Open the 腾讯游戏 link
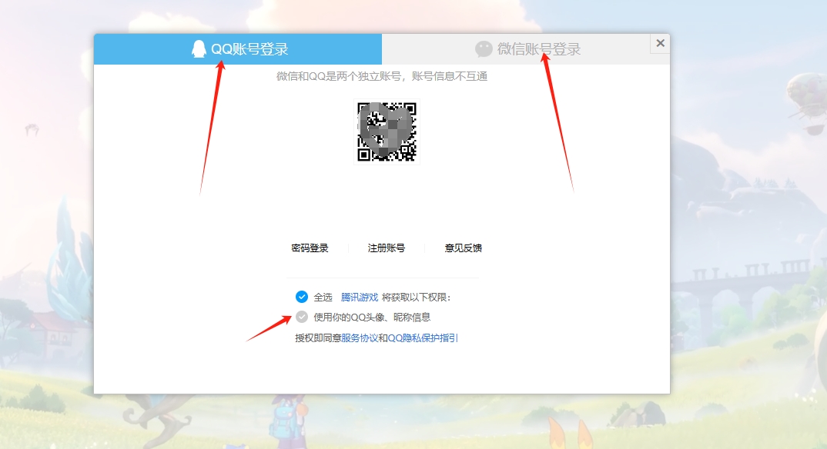Screen dimensions: 827x449 tap(359, 298)
